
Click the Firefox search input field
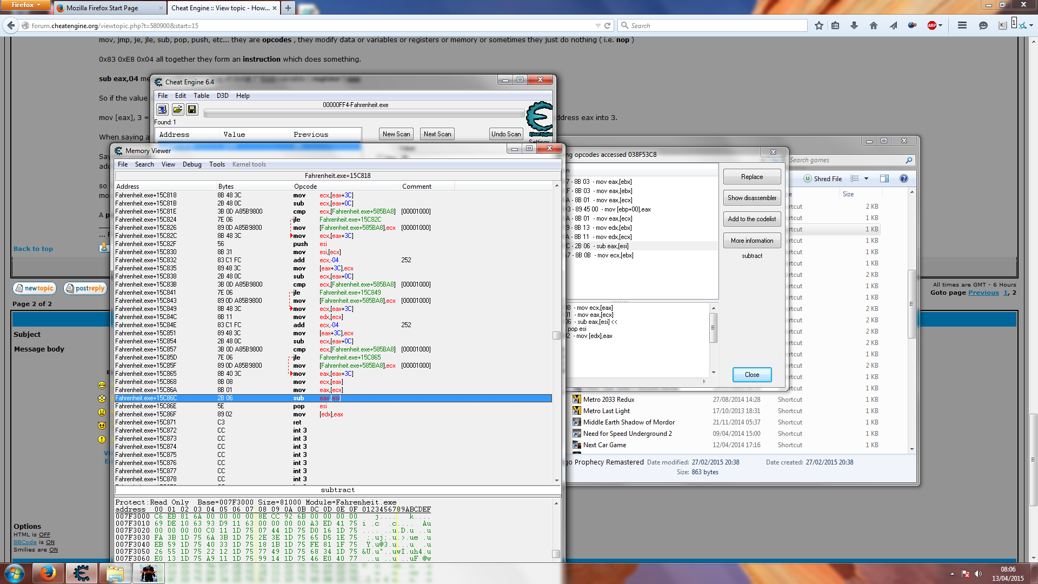(714, 25)
